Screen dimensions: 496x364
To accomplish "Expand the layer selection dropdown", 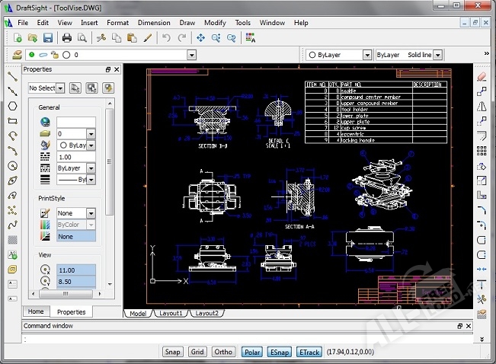I will (x=191, y=55).
